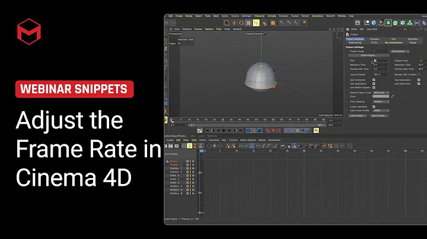This screenshot has height=239, width=427.
Task: Open Input Color Profile sRGB dropdown
Action: [x=381, y=111]
